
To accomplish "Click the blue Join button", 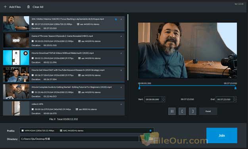I will click(x=222, y=135).
